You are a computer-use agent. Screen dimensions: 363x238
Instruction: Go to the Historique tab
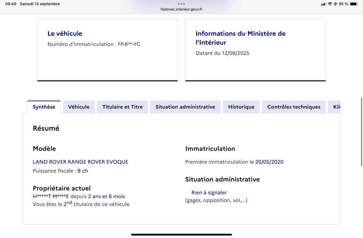point(241,107)
